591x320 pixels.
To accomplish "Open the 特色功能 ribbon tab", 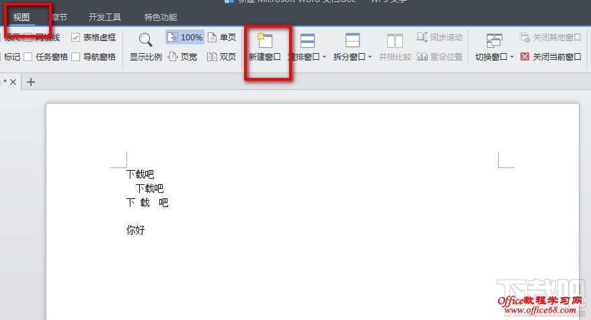I will coord(161,17).
